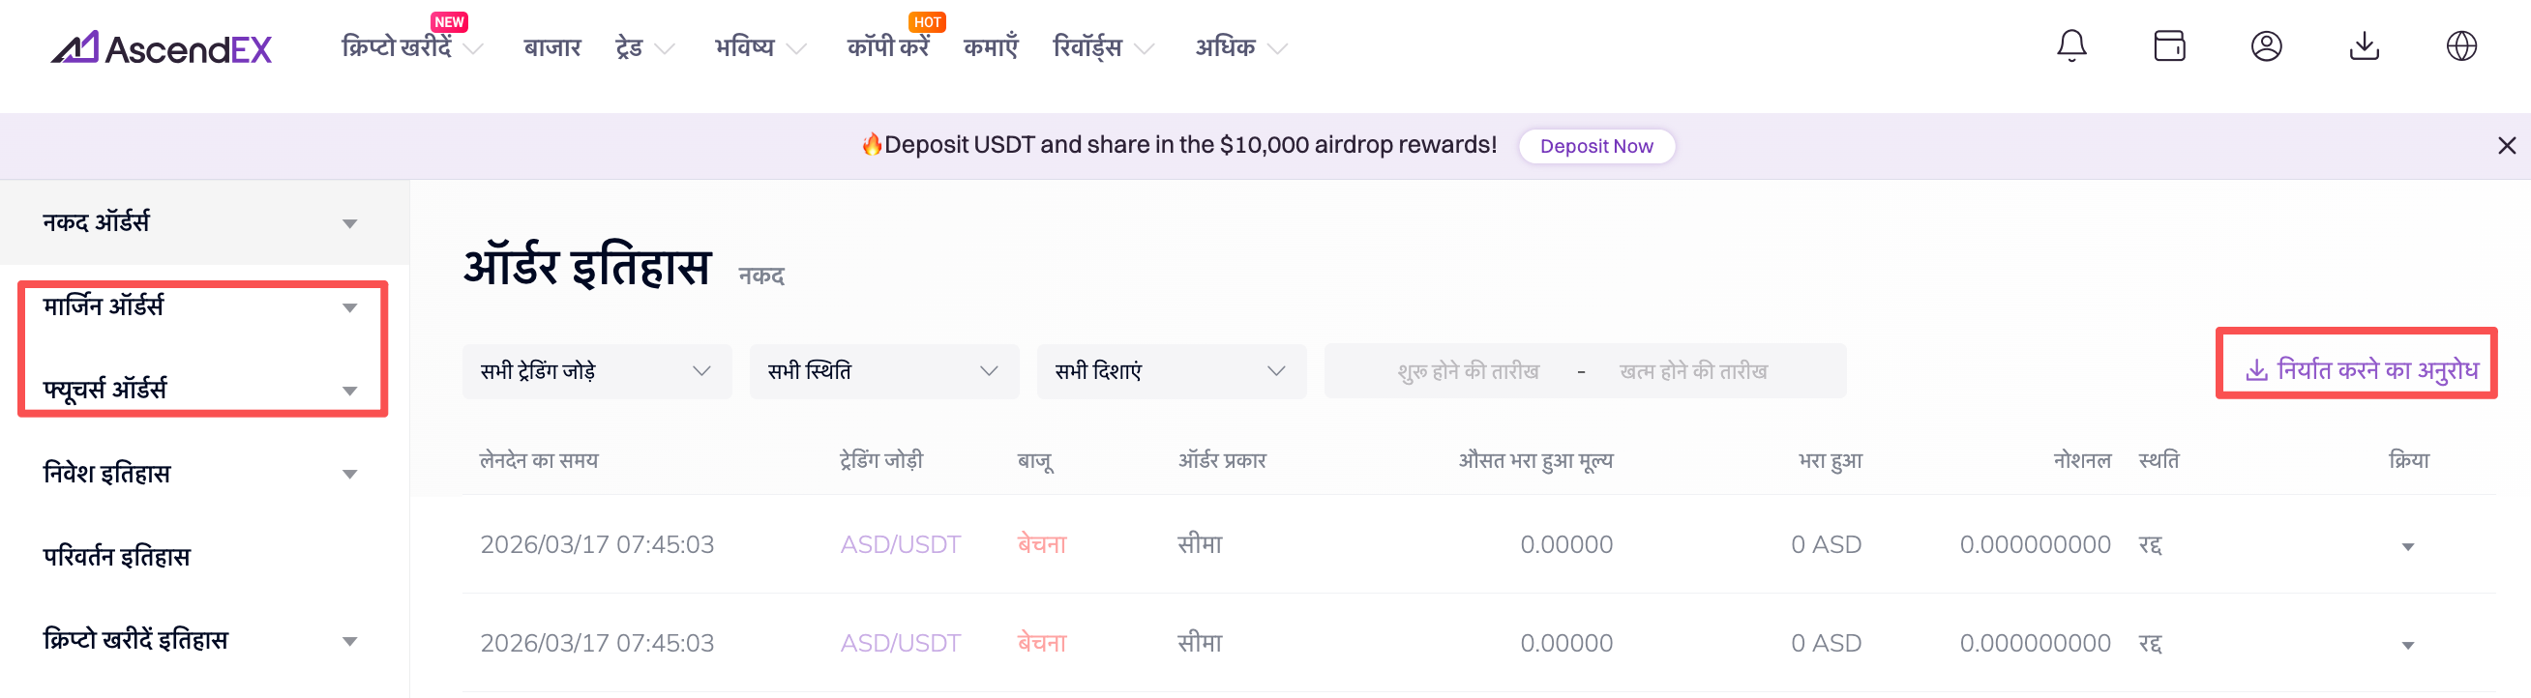The image size is (2531, 698).
Task: Open the language globe icon
Action: tap(2460, 46)
